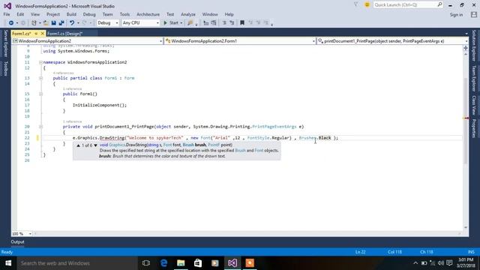Click the Visual Studio icon in the taskbar

click(232, 263)
